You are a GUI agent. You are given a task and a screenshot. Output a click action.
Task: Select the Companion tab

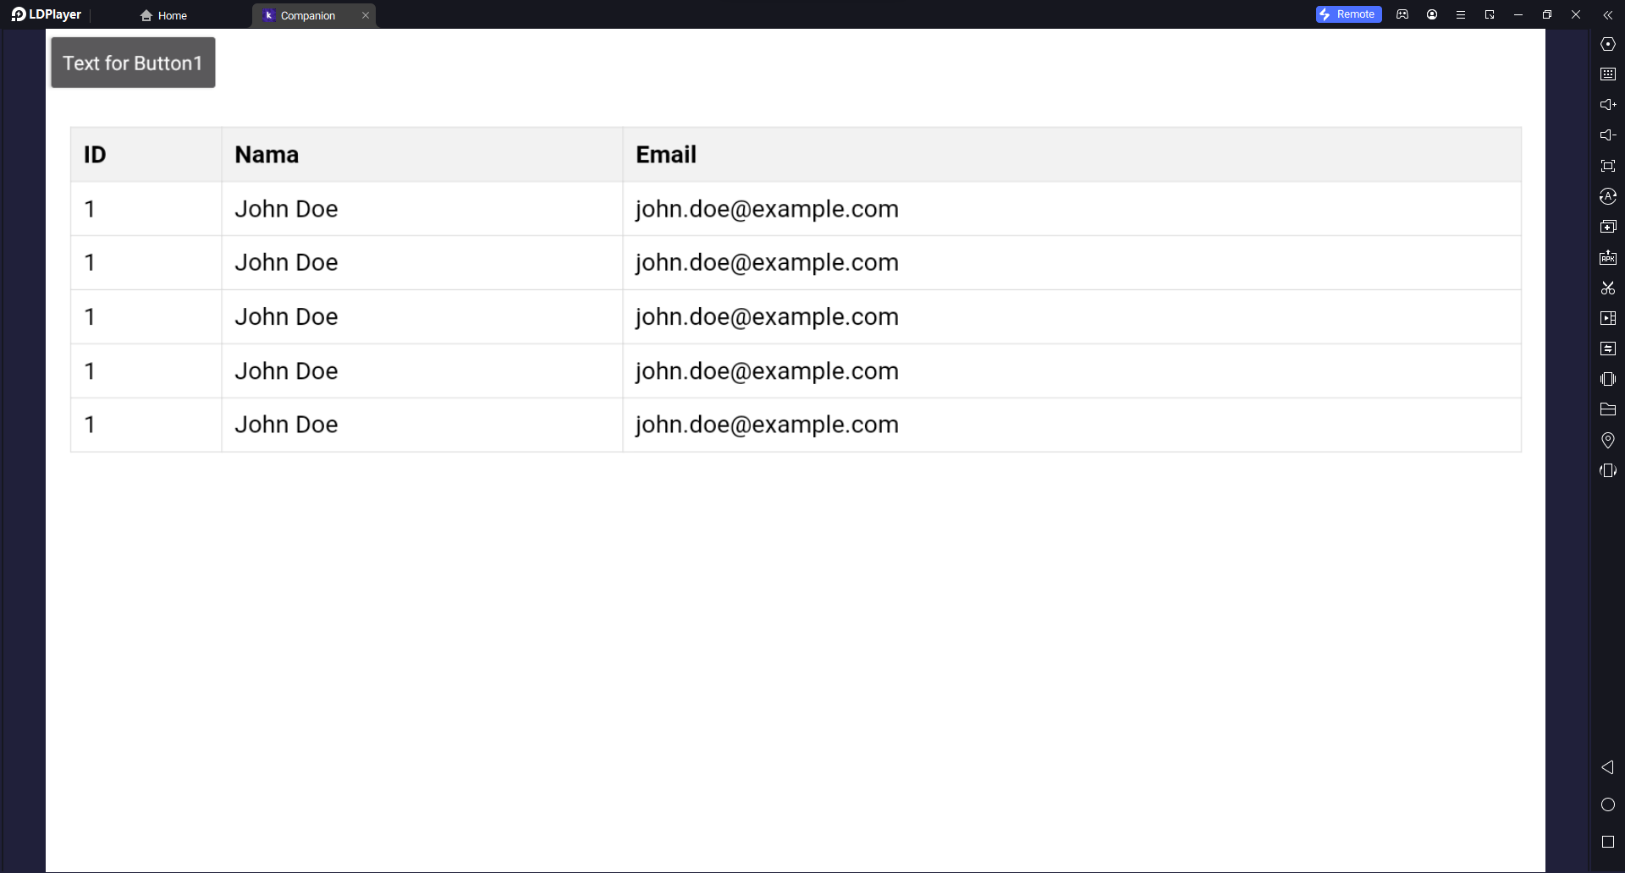(308, 15)
